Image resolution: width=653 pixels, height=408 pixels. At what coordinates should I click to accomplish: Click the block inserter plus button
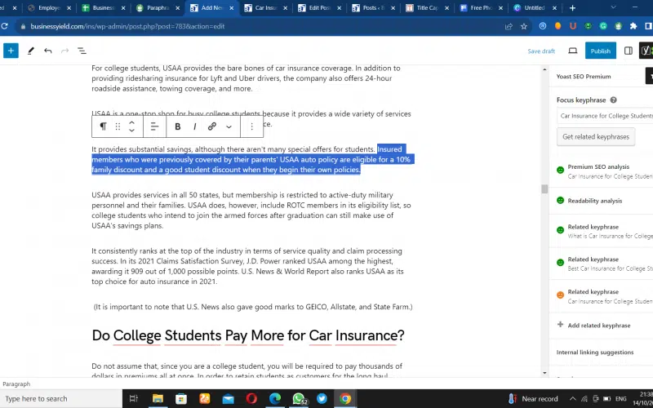tap(11, 51)
